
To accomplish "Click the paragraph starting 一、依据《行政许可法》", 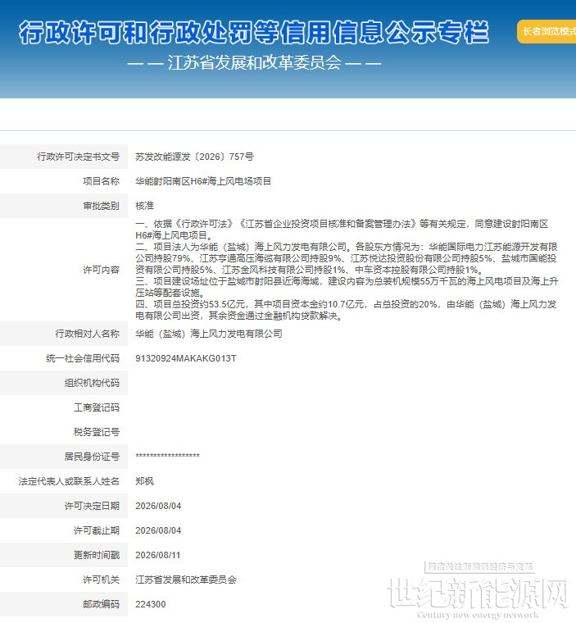I will click(342, 230).
